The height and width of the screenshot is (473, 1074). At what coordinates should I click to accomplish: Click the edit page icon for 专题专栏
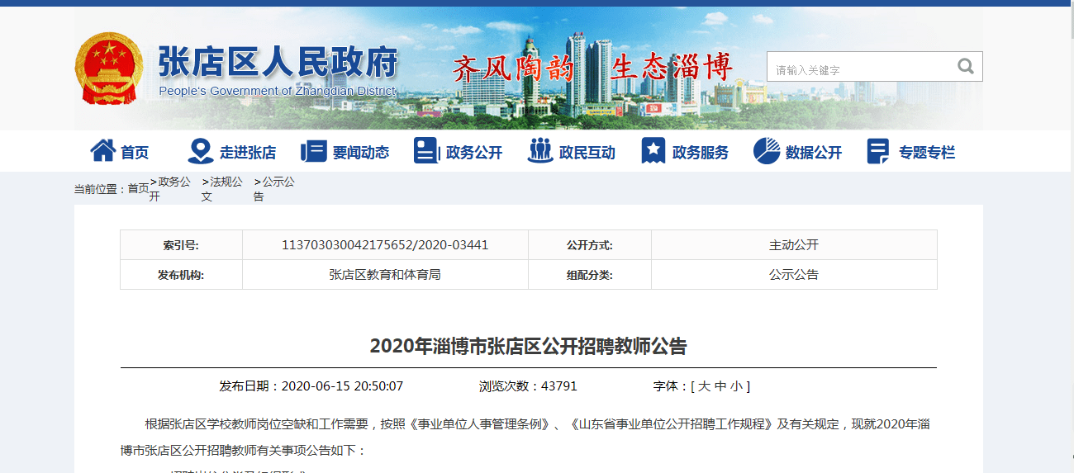coord(878,151)
